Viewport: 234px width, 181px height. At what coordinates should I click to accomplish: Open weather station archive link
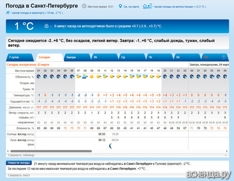pos(180,7)
